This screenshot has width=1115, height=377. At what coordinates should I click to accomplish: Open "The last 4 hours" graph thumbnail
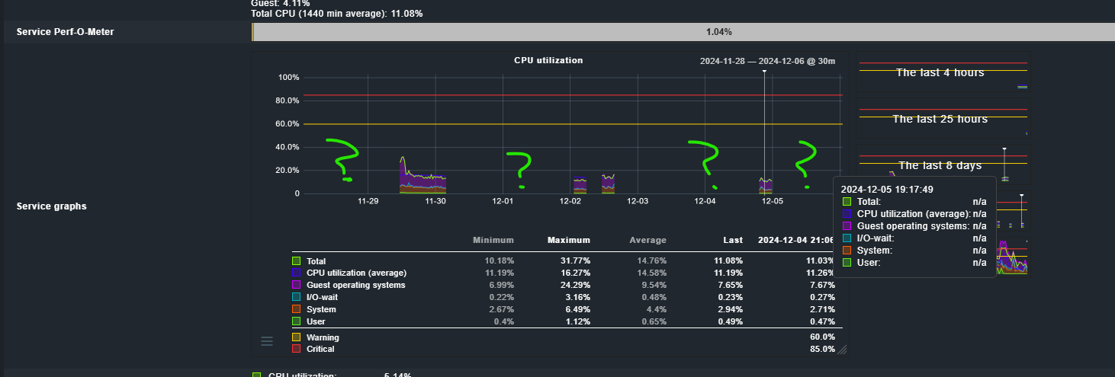coord(942,73)
